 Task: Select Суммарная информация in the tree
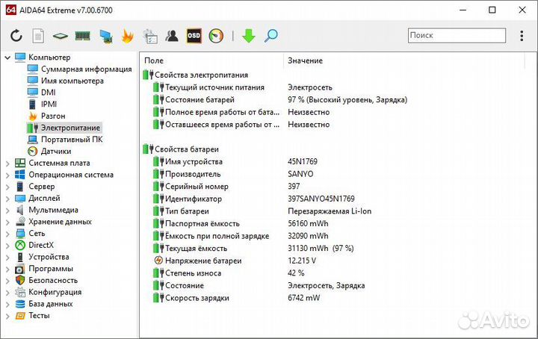[x=80, y=69]
